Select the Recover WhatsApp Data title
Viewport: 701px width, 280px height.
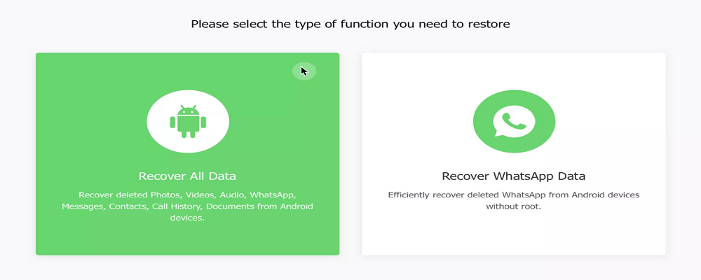tap(514, 176)
